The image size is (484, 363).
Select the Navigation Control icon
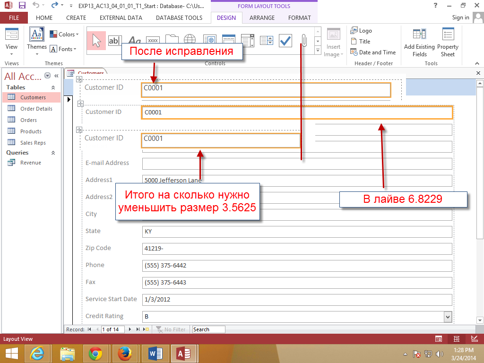click(x=228, y=40)
